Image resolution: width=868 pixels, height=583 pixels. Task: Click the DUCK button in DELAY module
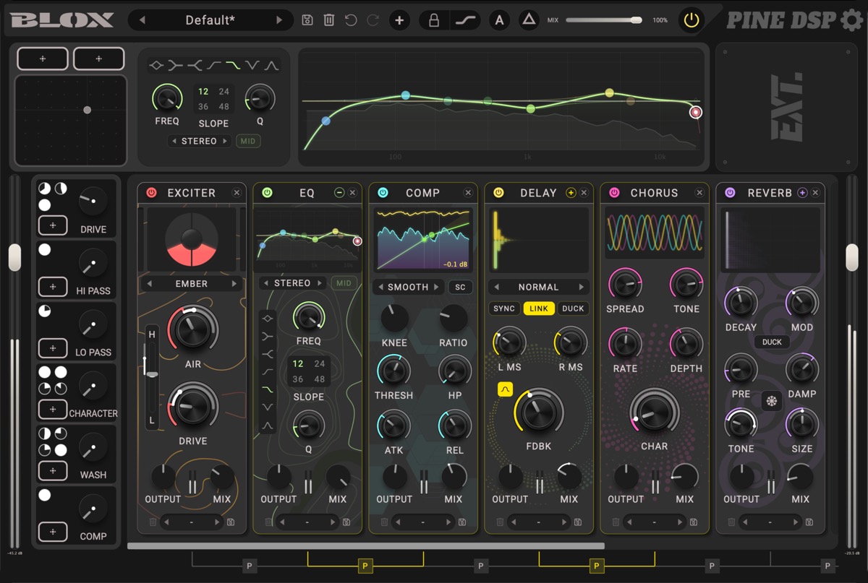pyautogui.click(x=573, y=308)
